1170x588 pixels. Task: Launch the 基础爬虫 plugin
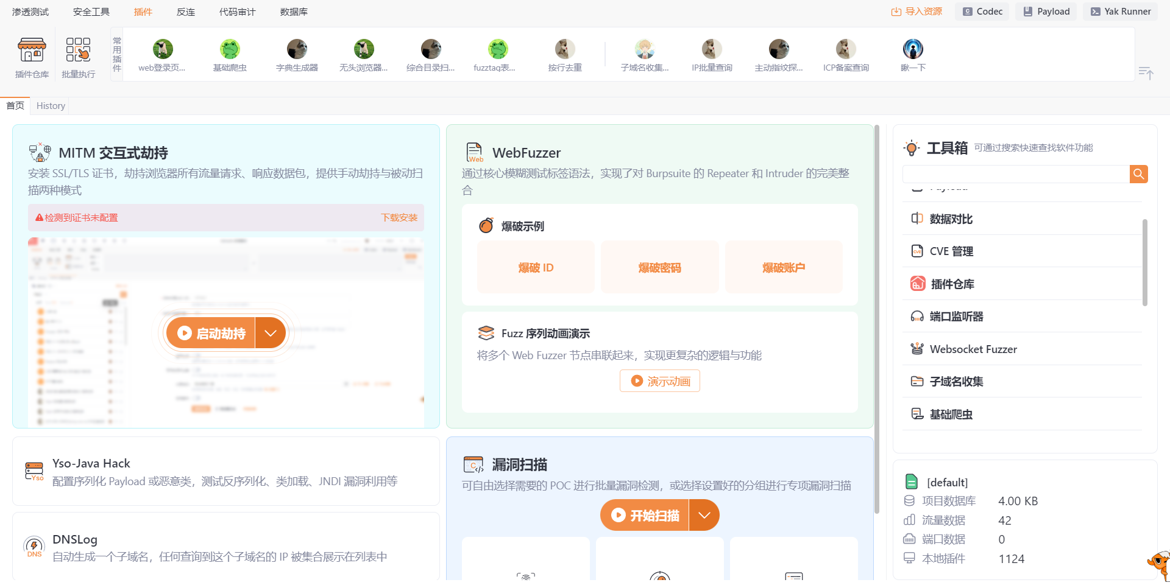229,55
